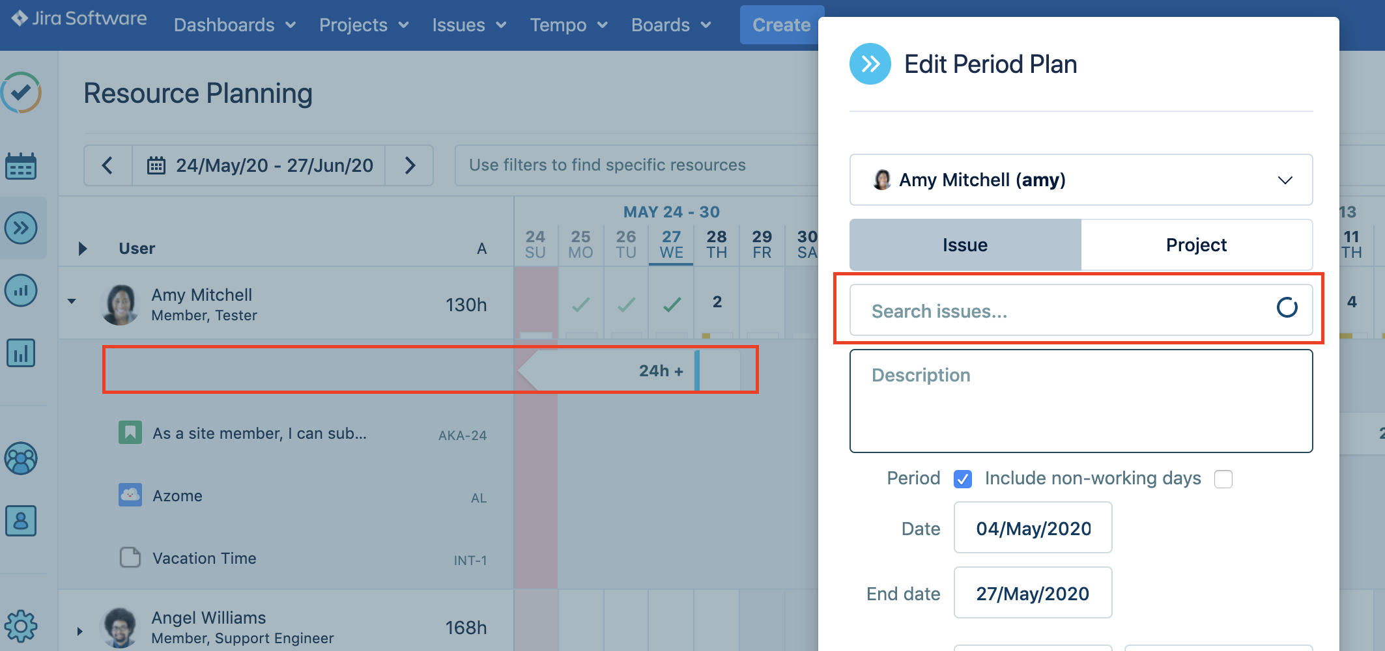
Task: Click the 24h plan bar's resize handle
Action: 697,370
